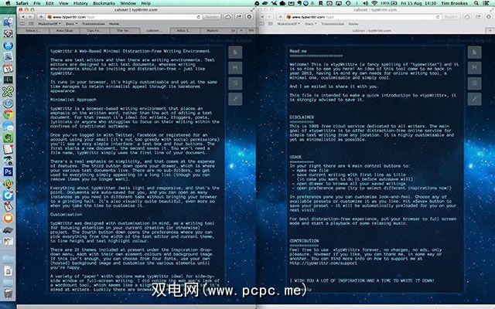The width and height of the screenshot is (495, 309).
Task: Open Google Chrome from the Dock
Action: coord(9,114)
